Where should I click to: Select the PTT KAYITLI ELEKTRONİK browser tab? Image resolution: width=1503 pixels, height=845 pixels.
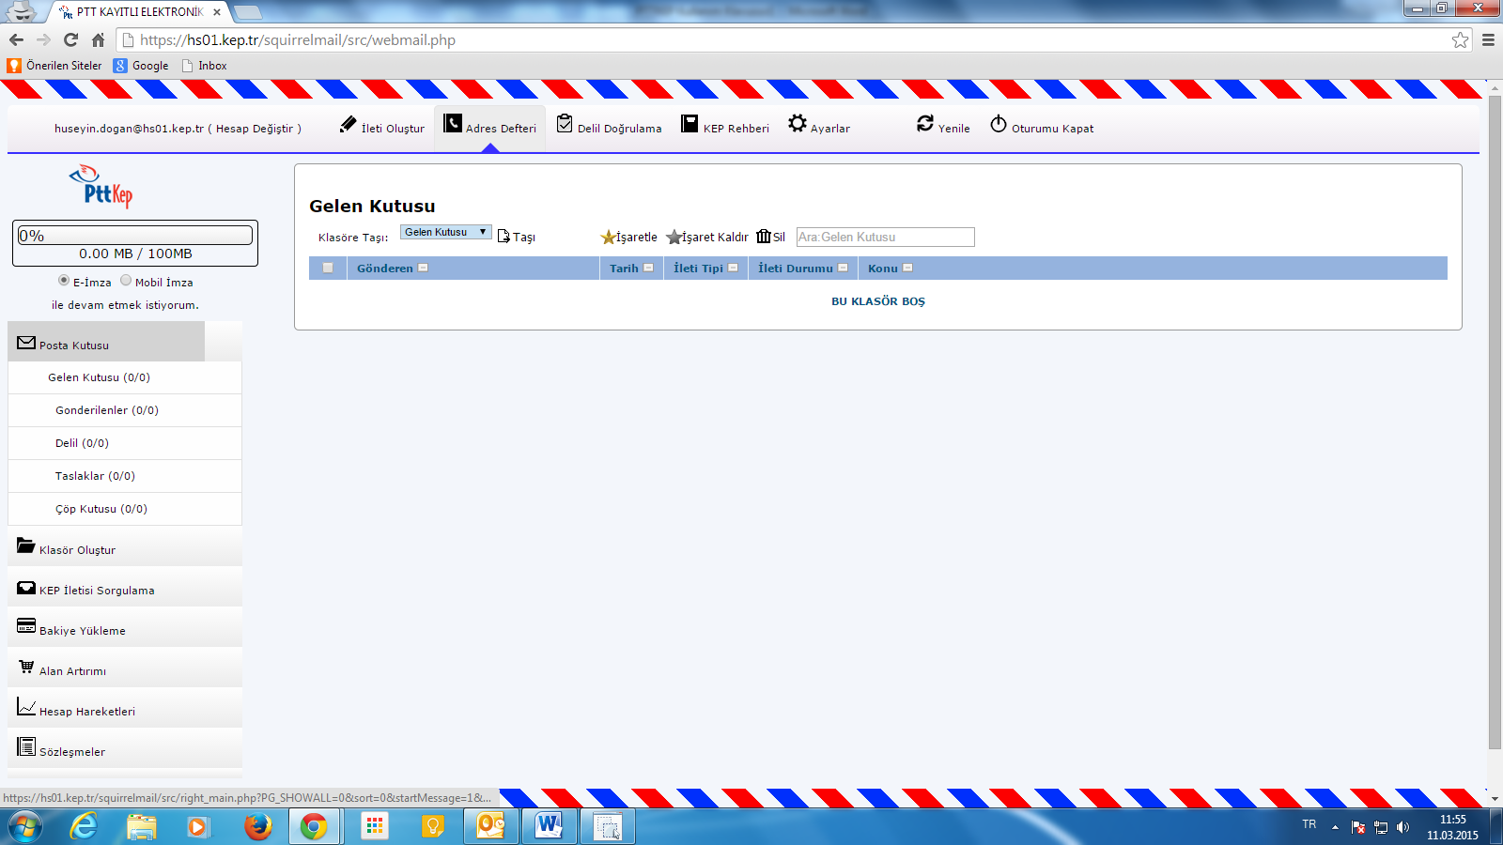139,12
